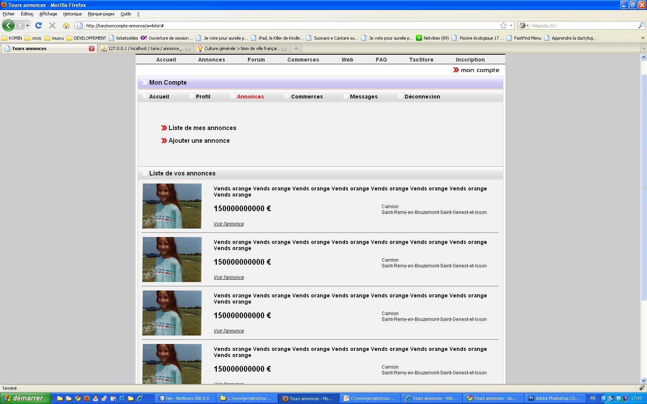Open the Marque-pages menu
647x404 pixels.
[x=101, y=14]
